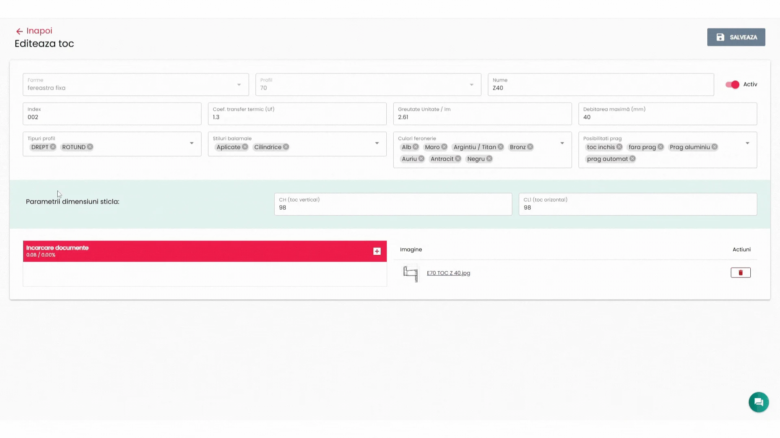Remove the toc inchis chip
The height and width of the screenshot is (438, 780).
tap(619, 147)
